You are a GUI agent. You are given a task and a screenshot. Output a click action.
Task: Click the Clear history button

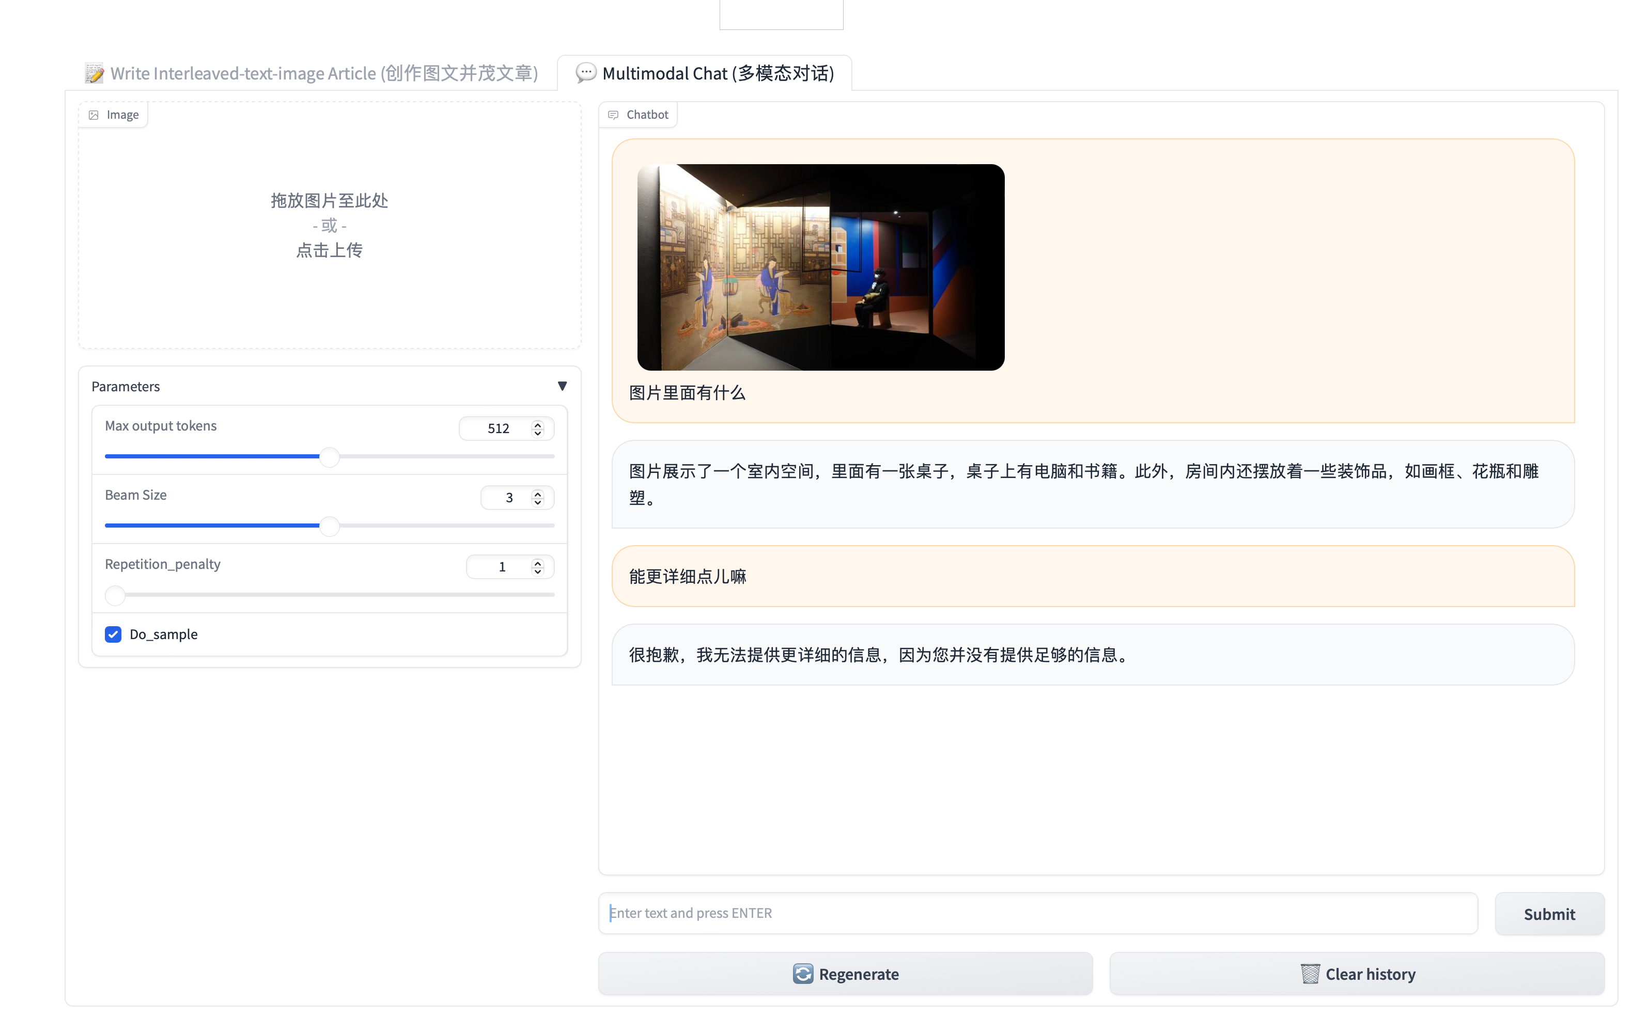click(1357, 974)
